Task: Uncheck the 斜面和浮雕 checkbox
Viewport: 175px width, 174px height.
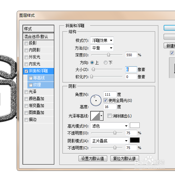Action: [26, 71]
